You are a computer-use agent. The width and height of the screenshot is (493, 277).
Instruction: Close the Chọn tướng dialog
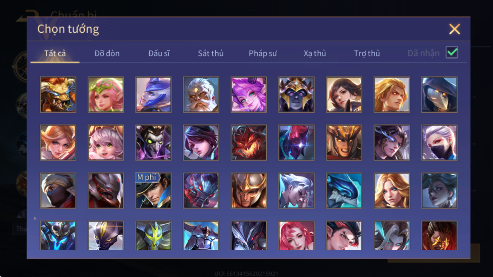pos(454,29)
